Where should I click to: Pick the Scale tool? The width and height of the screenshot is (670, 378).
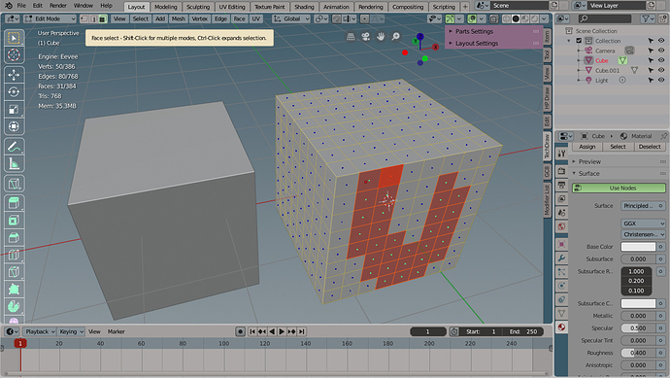point(14,110)
